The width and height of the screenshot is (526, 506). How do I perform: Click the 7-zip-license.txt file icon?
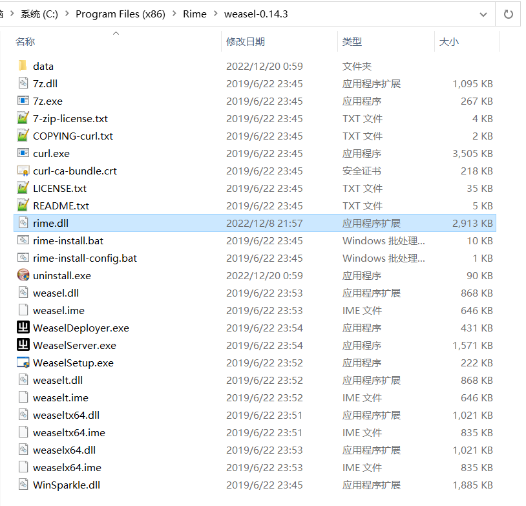(23, 118)
